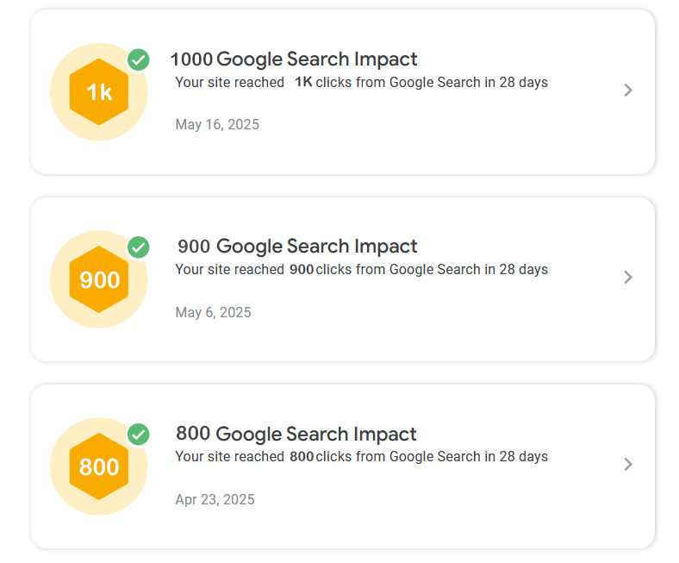
Task: Open the 900 Google Search Impact title
Action: 297,247
